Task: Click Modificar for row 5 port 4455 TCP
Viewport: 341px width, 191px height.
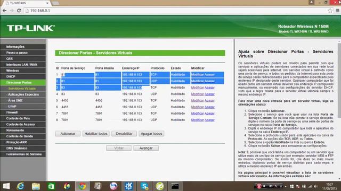Action: pyautogui.click(x=198, y=100)
